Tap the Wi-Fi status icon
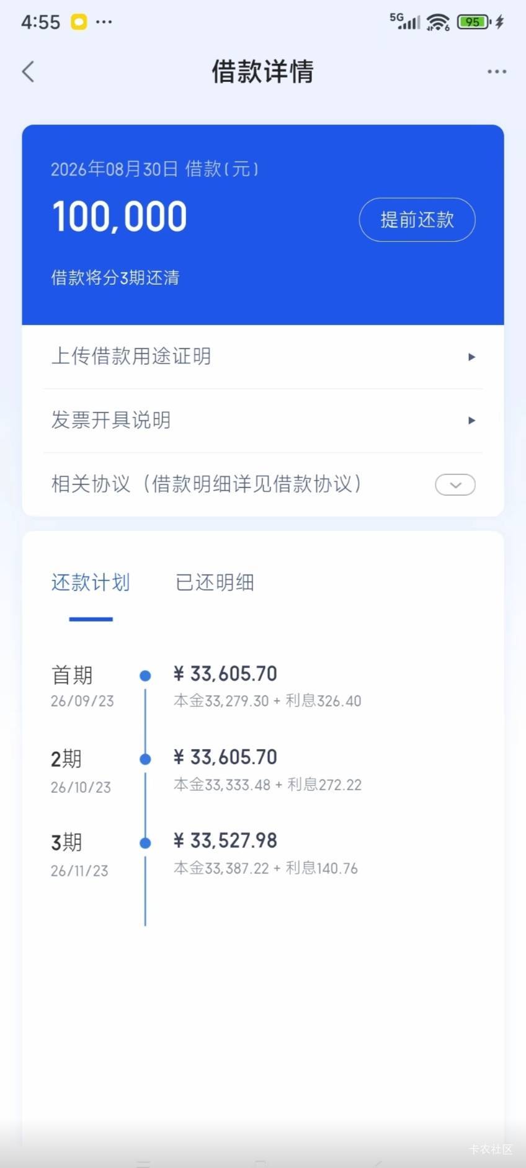The height and width of the screenshot is (1168, 526). [x=438, y=22]
